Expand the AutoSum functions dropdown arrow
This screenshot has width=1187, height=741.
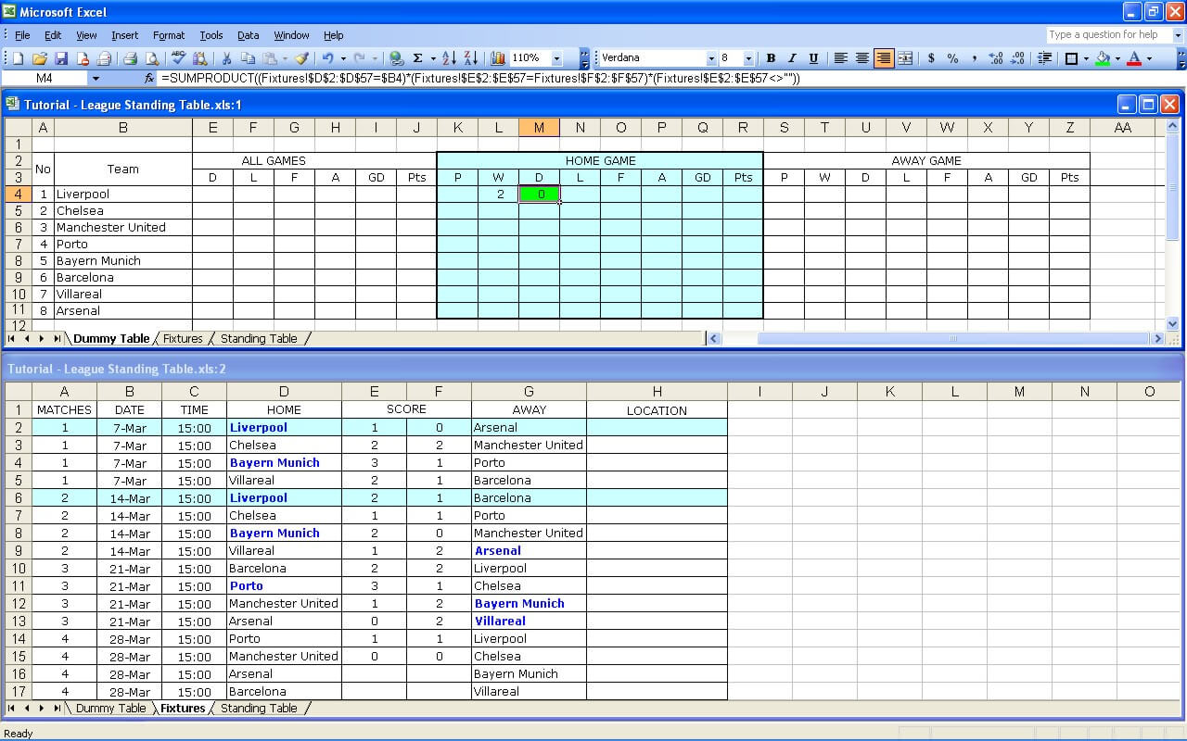[431, 58]
